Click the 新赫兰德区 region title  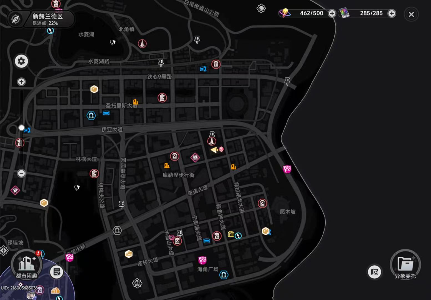pyautogui.click(x=48, y=16)
